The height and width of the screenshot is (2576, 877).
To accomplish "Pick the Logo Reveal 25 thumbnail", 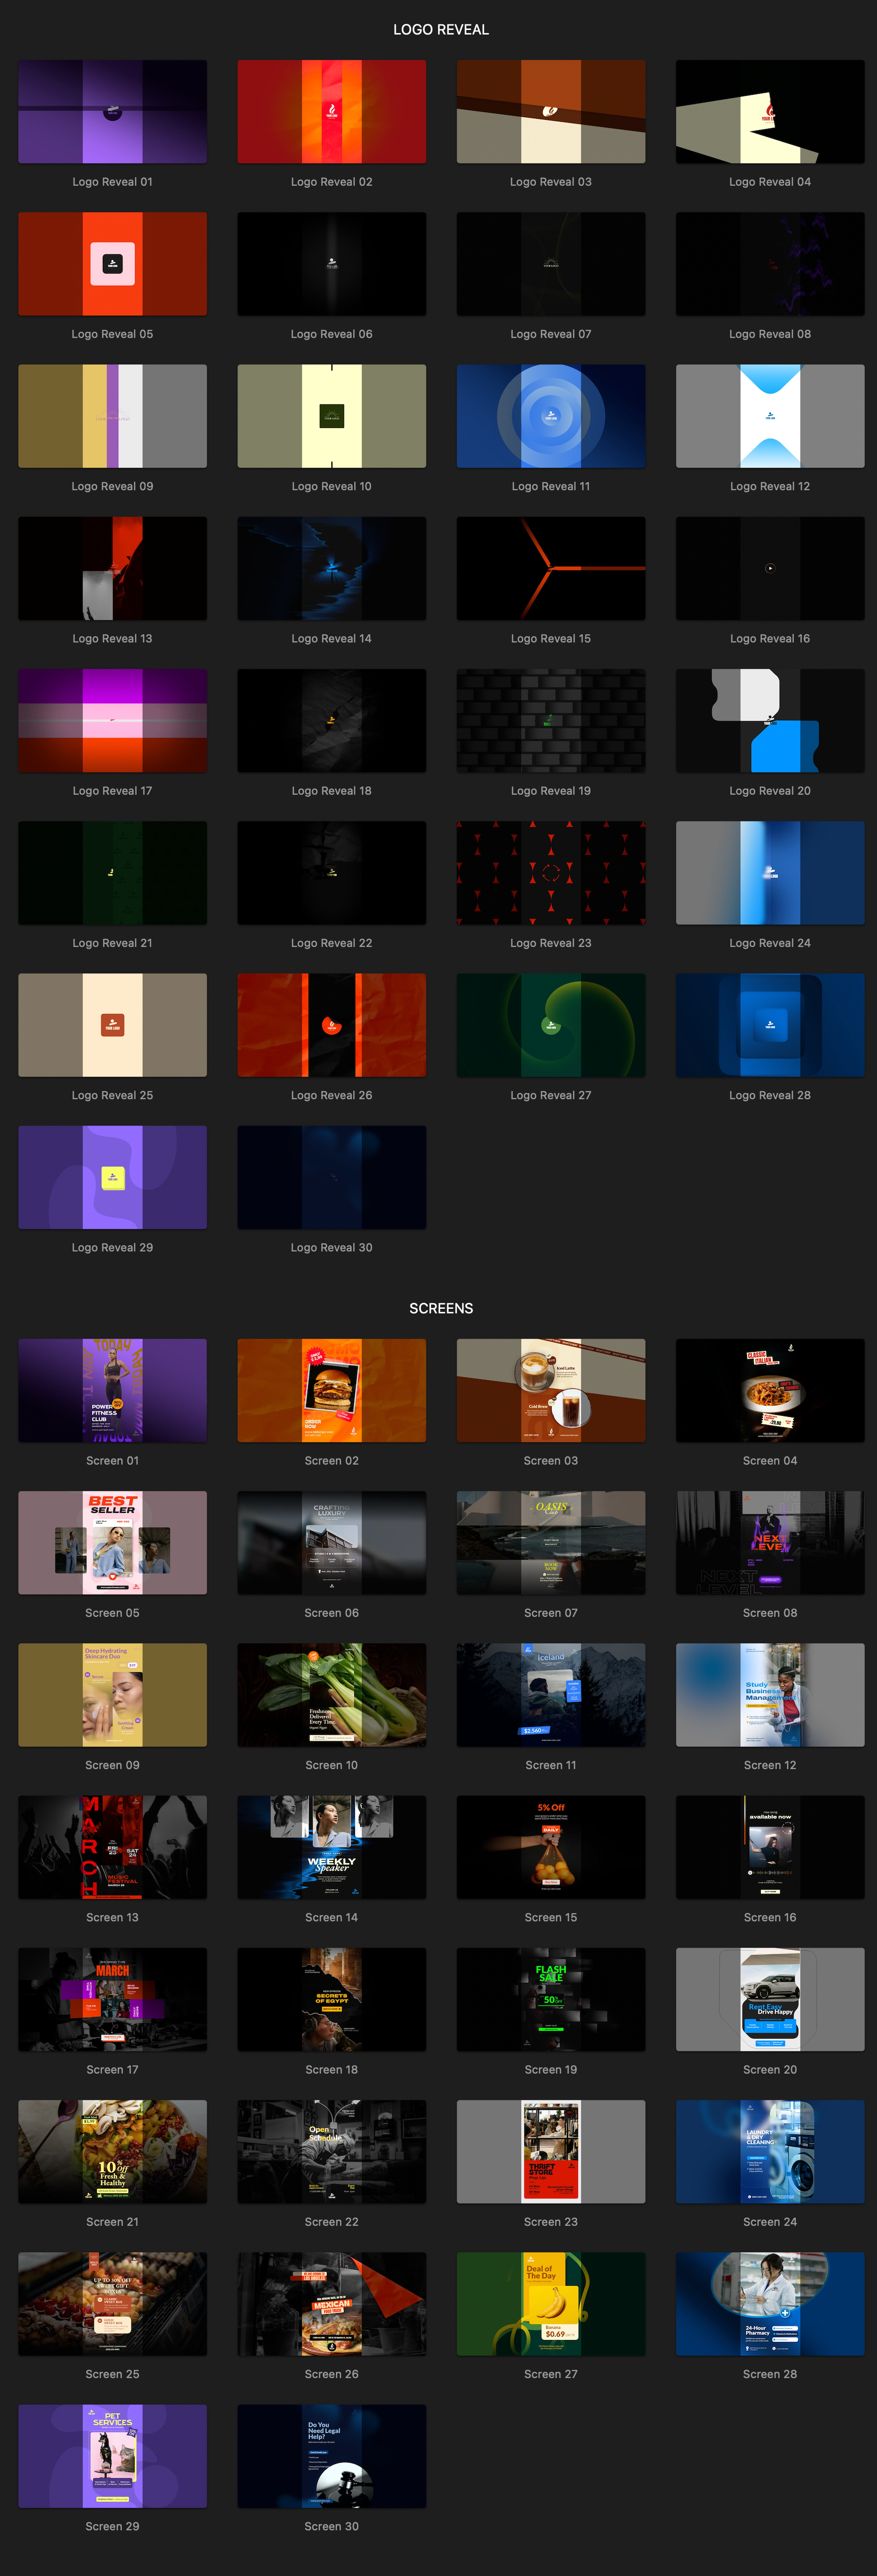I will (112, 1025).
